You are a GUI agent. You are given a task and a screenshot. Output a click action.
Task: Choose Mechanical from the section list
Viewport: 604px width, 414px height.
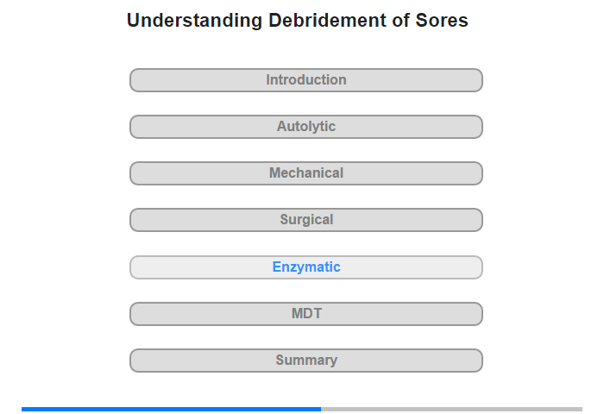[x=306, y=173]
